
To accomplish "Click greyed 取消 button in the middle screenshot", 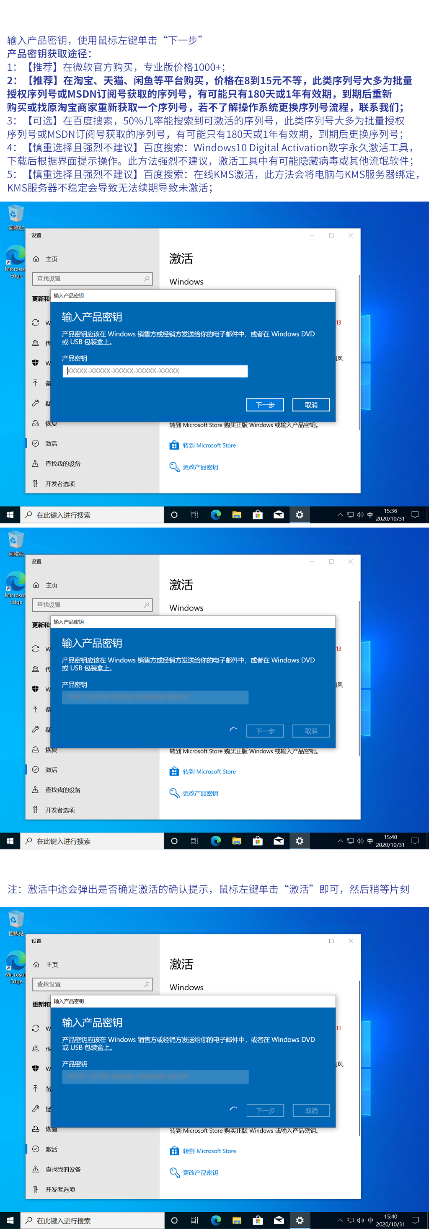I will coord(311,731).
